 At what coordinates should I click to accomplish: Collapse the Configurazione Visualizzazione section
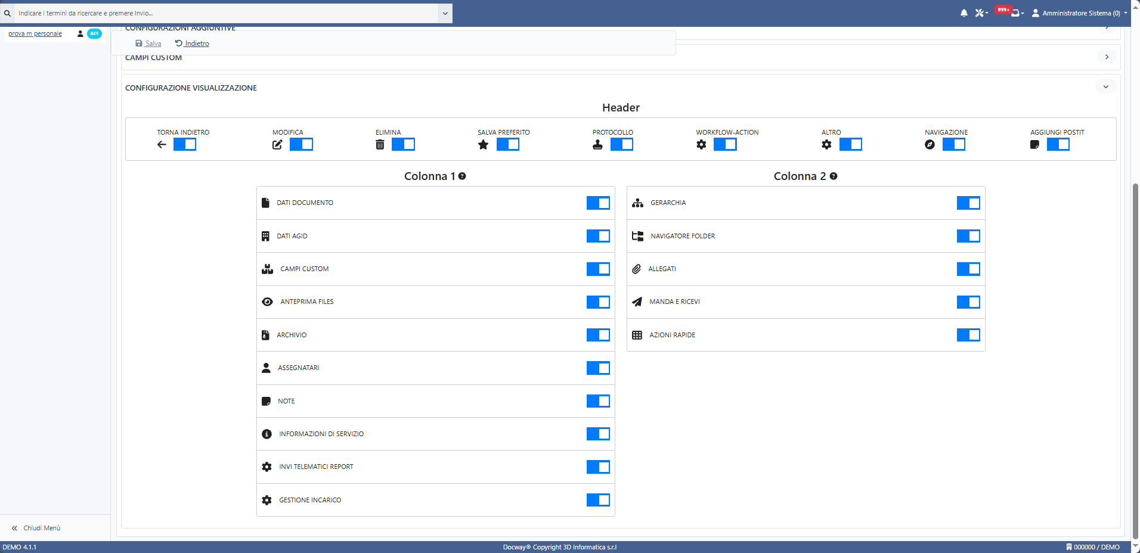[x=1107, y=86]
